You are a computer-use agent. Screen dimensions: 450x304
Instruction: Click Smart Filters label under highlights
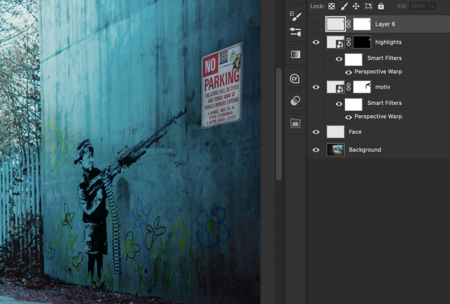pos(384,58)
